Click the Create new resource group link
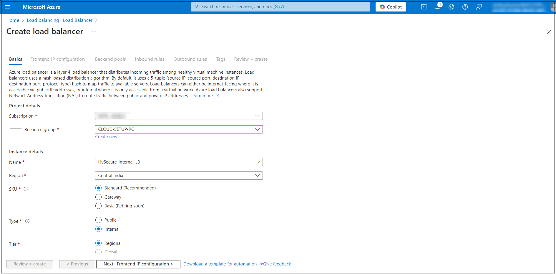 click(106, 137)
